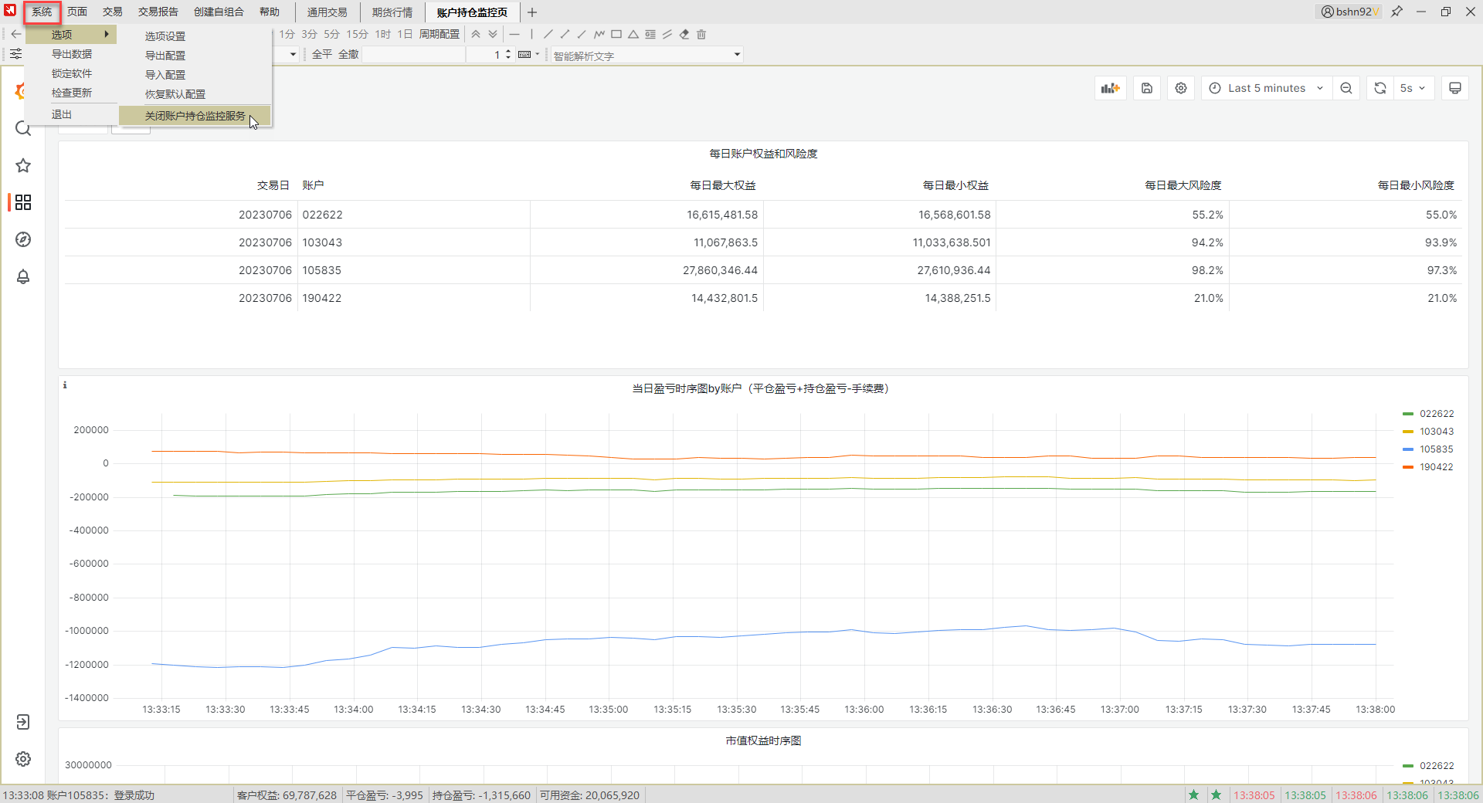The image size is (1483, 803).
Task: Switch to the 期货行情 tab
Action: tap(392, 12)
